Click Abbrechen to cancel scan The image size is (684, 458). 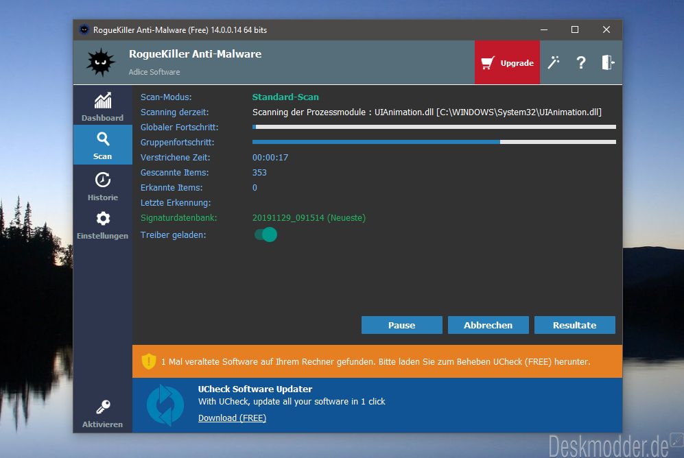point(488,325)
